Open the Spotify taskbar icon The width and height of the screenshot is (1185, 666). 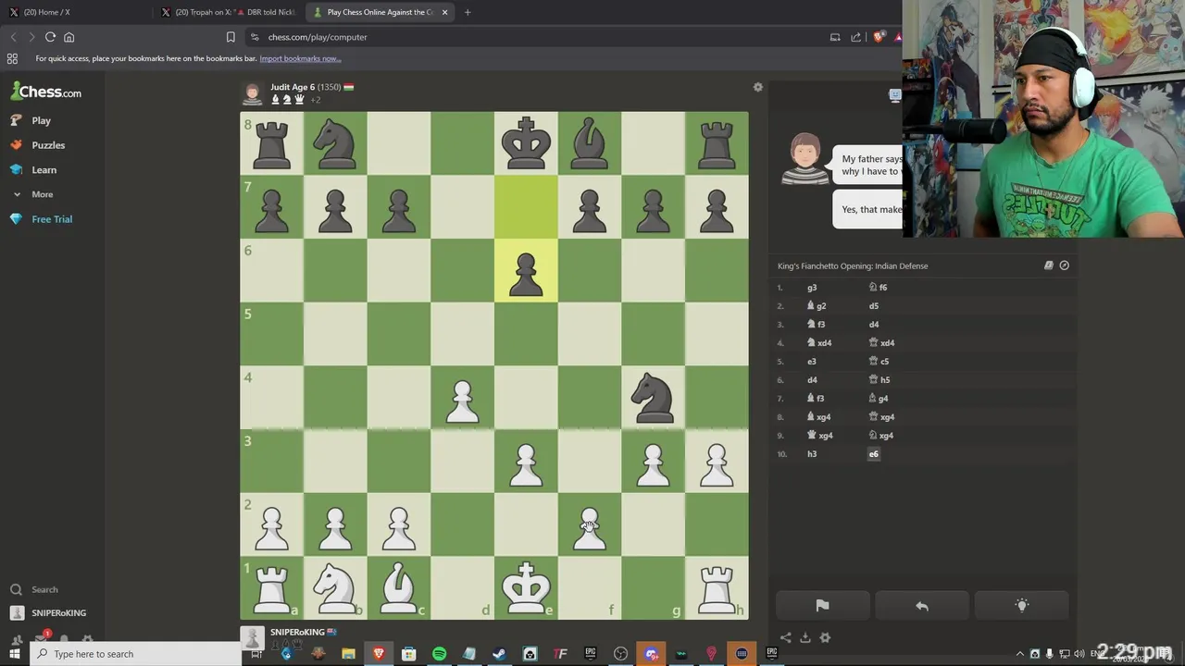coord(439,654)
